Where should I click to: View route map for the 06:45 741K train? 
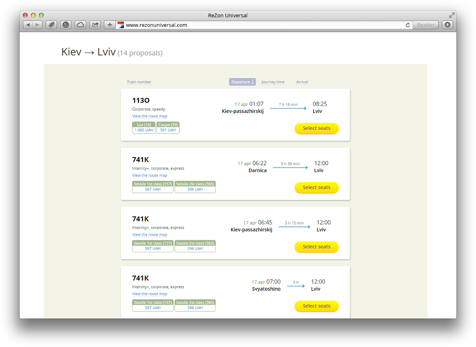pyautogui.click(x=150, y=235)
